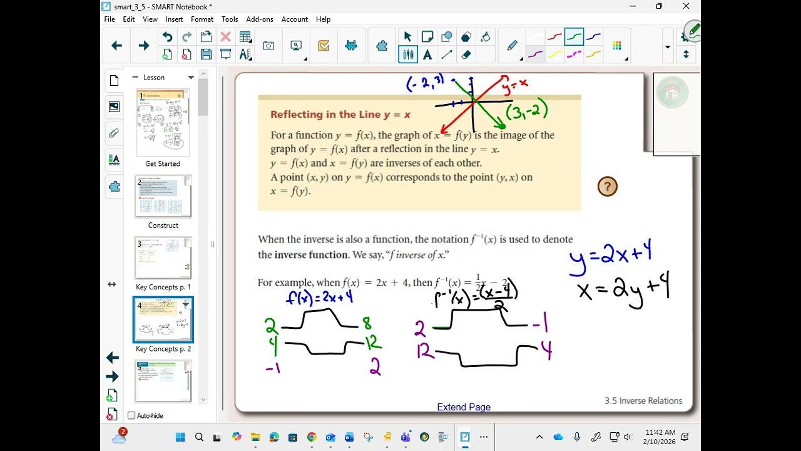
Task: Move toolbar with up-down arrow icon
Action: point(686,54)
